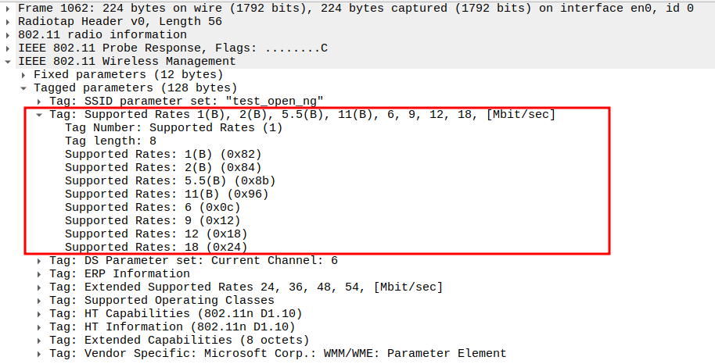Collapse IEEE 802.11 Wireless Management section
This screenshot has width=715, height=364.
click(x=9, y=62)
